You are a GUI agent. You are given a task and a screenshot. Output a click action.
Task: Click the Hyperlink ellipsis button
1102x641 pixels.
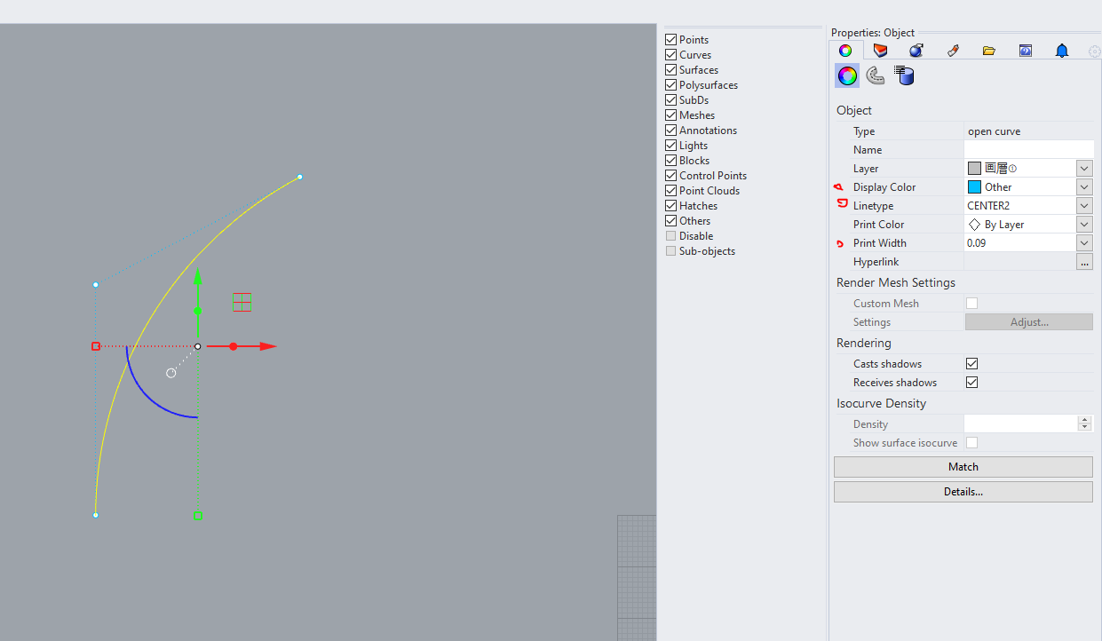point(1084,262)
